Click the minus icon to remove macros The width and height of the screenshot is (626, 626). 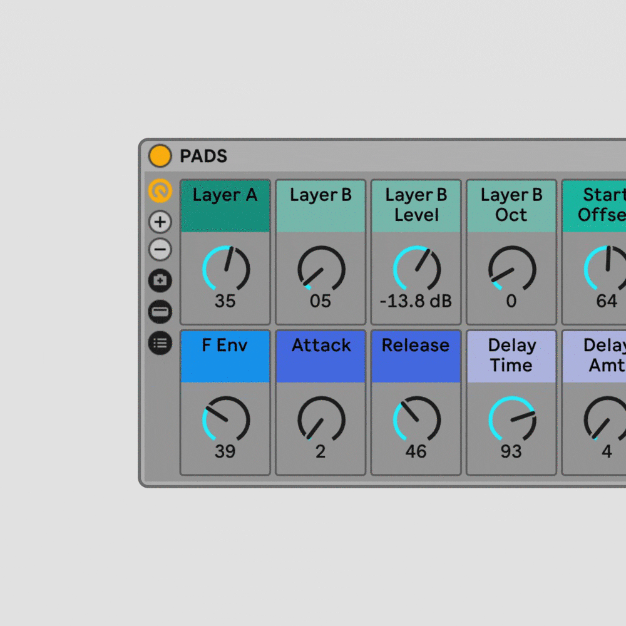[160, 250]
